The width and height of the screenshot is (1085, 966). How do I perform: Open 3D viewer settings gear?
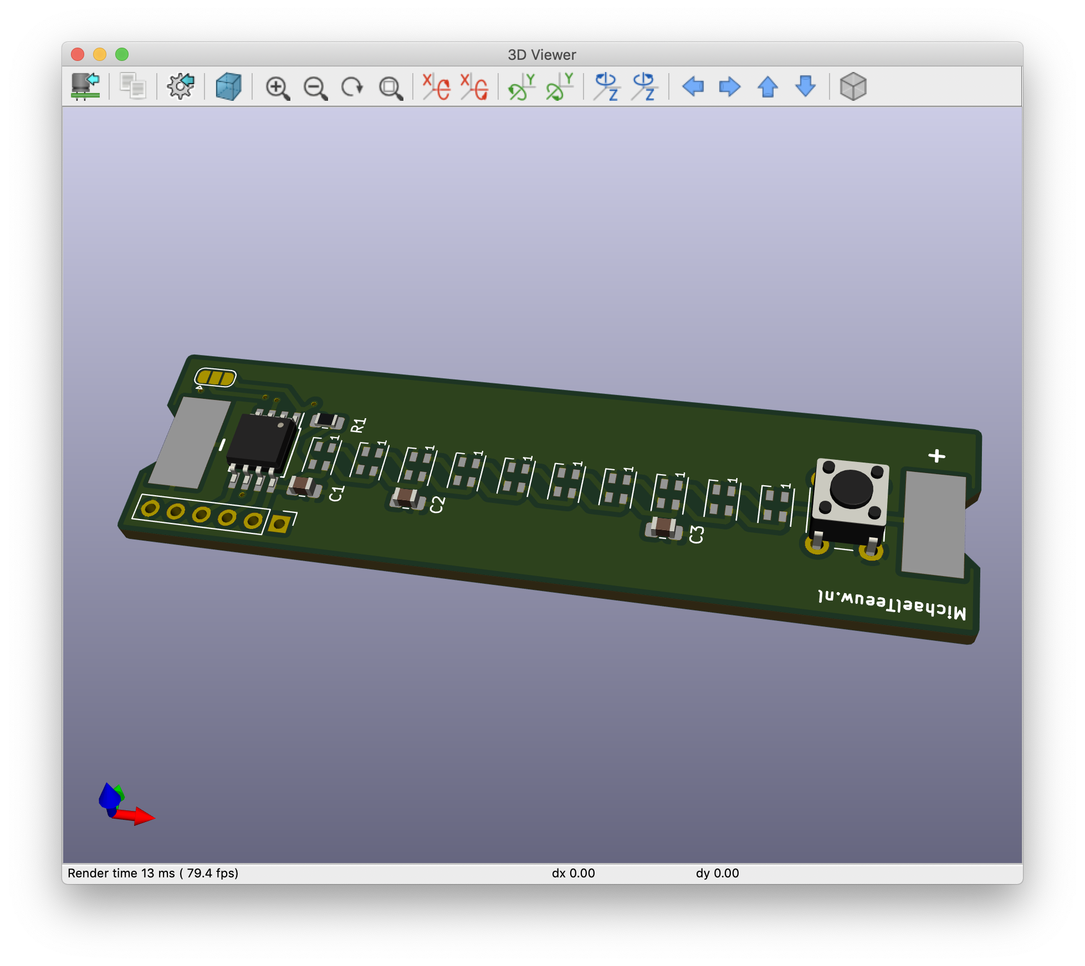coord(181,87)
